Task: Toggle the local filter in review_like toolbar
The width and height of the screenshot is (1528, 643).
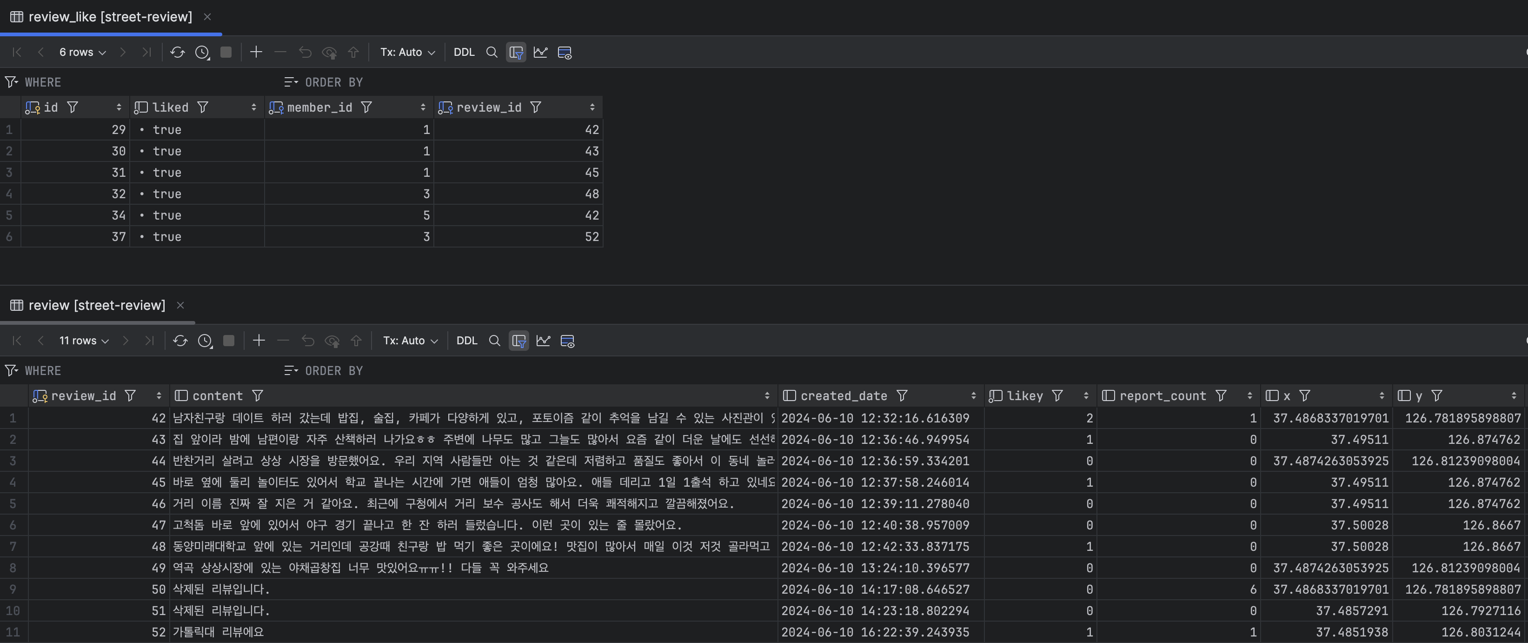Action: click(x=516, y=52)
